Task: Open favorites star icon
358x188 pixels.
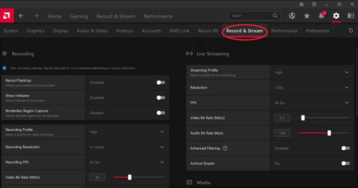Action: click(x=307, y=16)
